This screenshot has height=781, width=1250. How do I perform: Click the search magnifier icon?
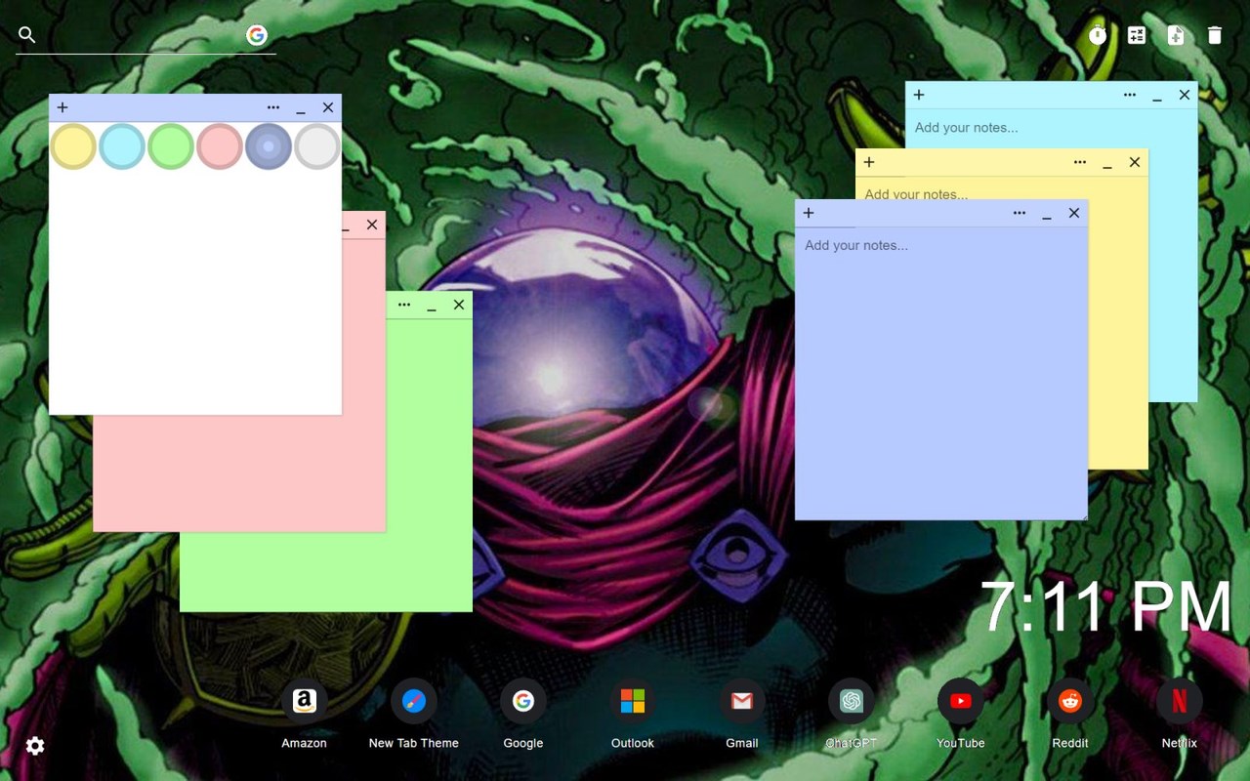click(x=27, y=35)
